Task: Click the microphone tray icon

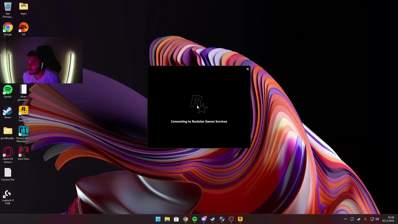Action: point(365,219)
